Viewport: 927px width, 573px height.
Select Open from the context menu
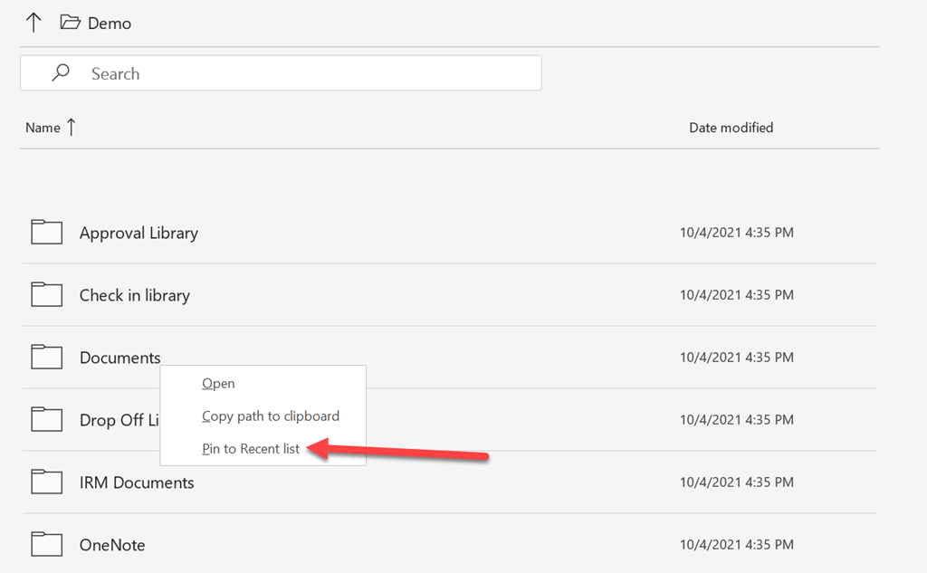(x=218, y=384)
